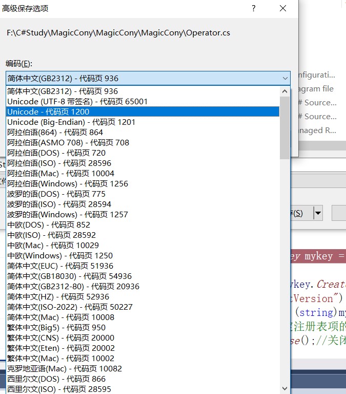Pick 中欧(Mac) - 代码页 10029

(143, 246)
